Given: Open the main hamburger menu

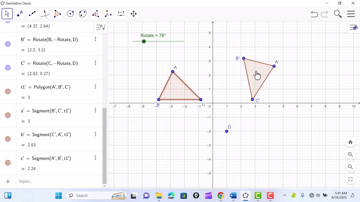Looking at the screenshot, I should pyautogui.click(x=351, y=14).
